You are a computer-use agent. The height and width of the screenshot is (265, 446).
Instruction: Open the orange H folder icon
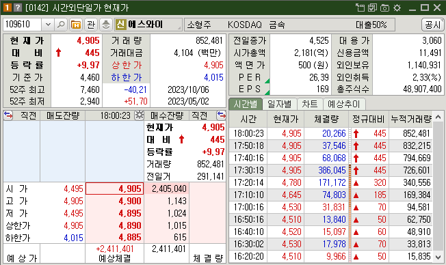click(x=76, y=25)
